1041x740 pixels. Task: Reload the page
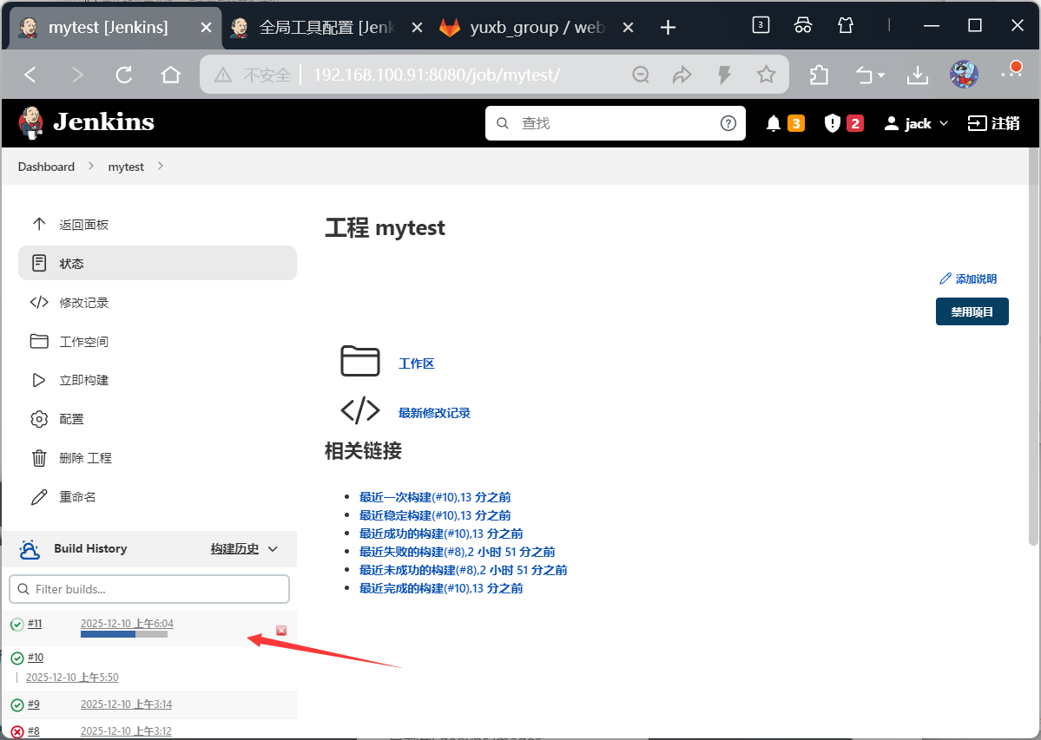click(x=124, y=75)
